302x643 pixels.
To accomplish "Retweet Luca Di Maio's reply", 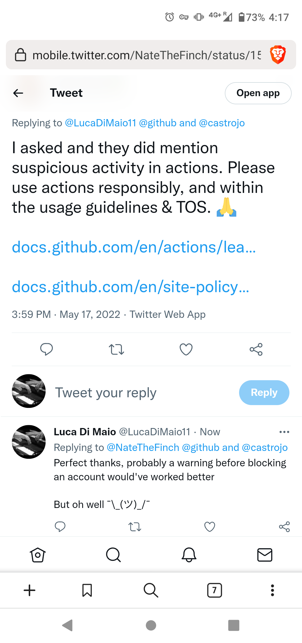I will pyautogui.click(x=135, y=527).
